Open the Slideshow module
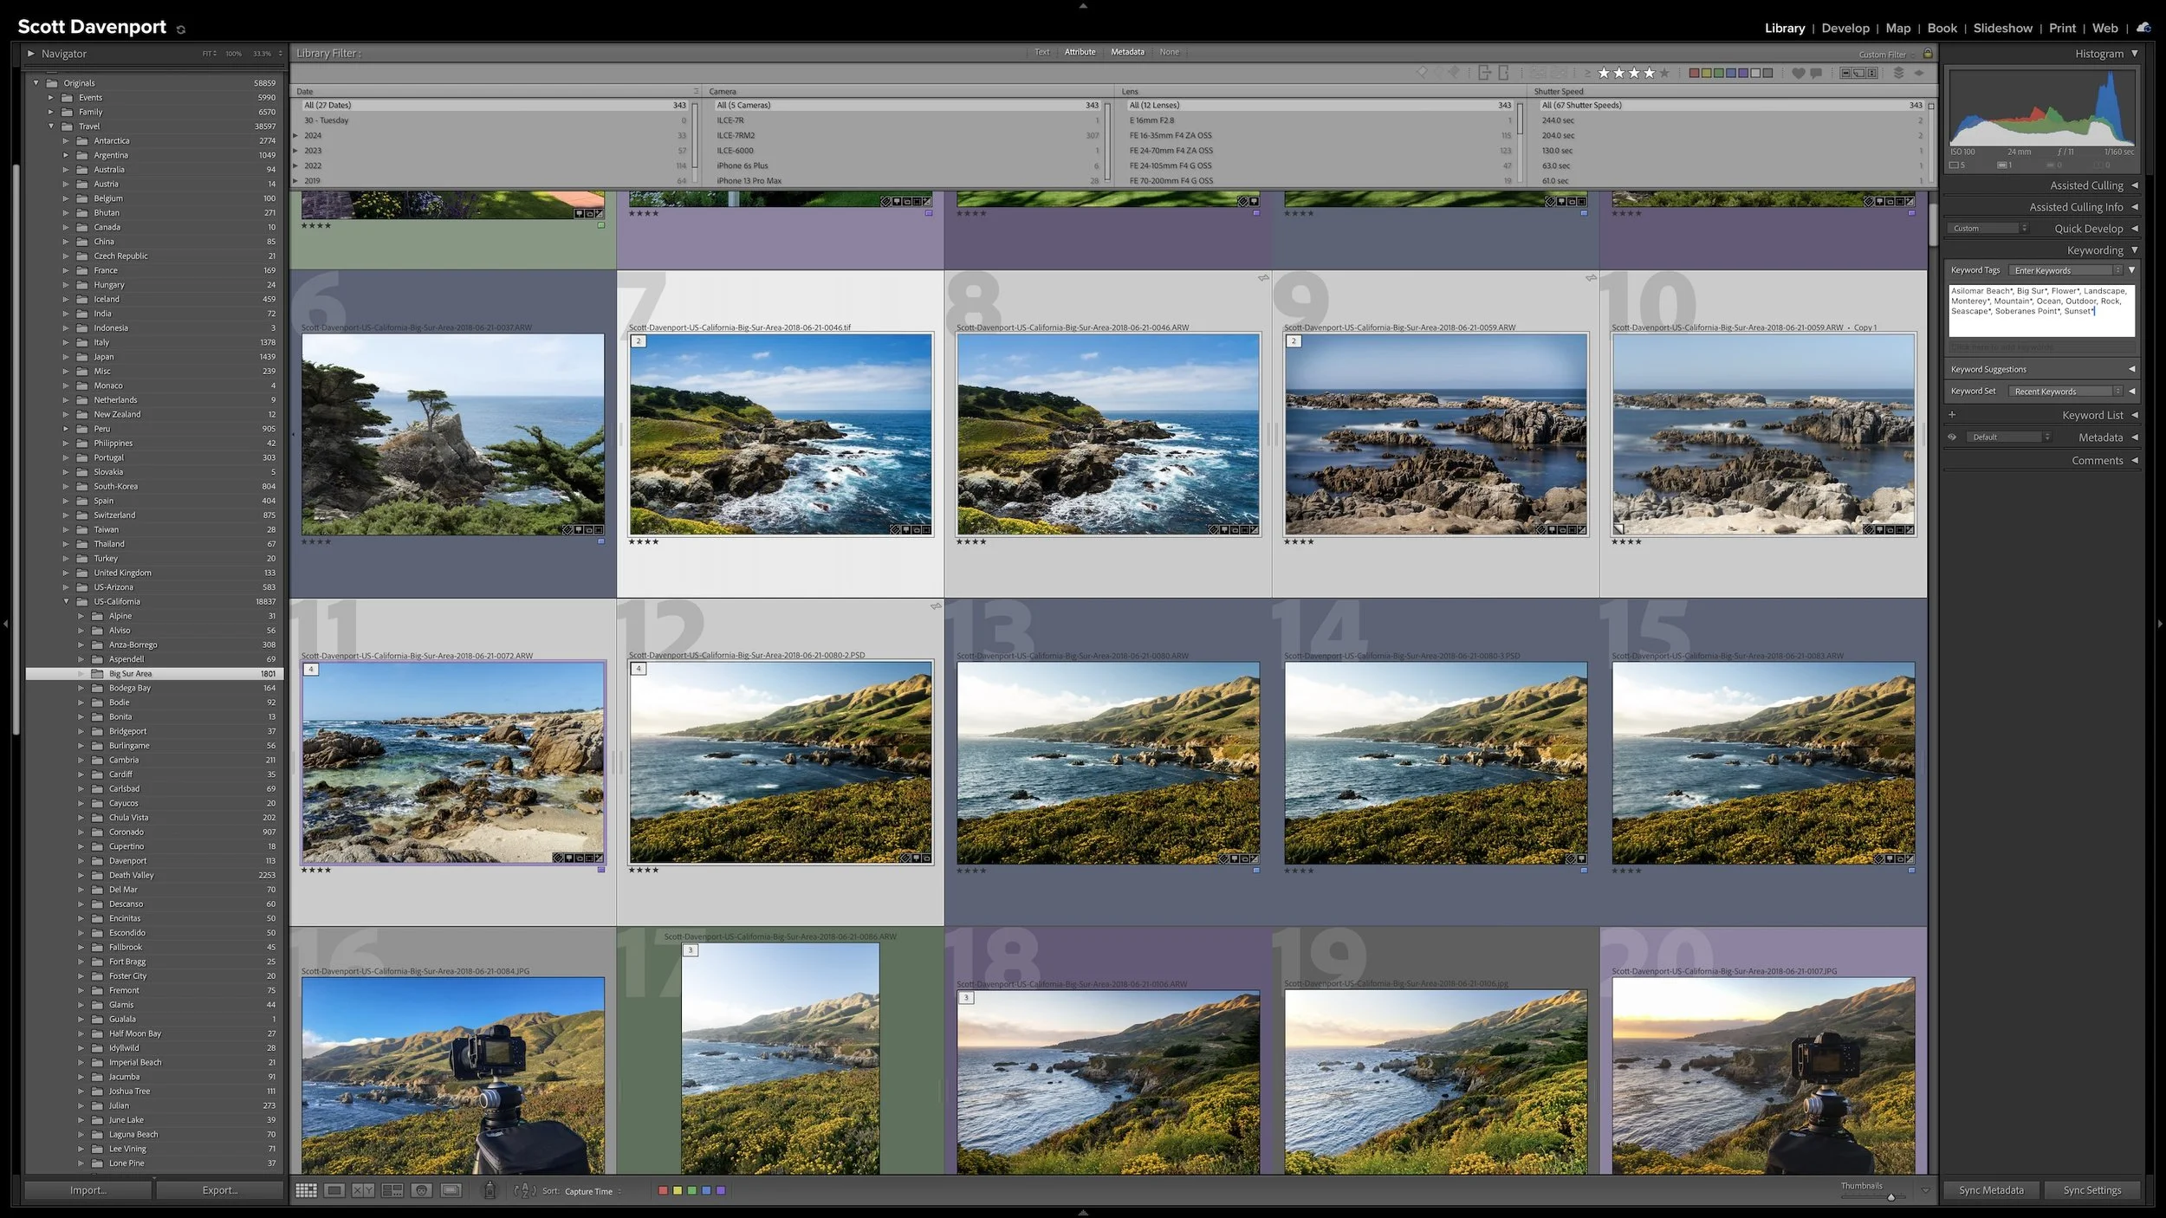 tap(2002, 28)
